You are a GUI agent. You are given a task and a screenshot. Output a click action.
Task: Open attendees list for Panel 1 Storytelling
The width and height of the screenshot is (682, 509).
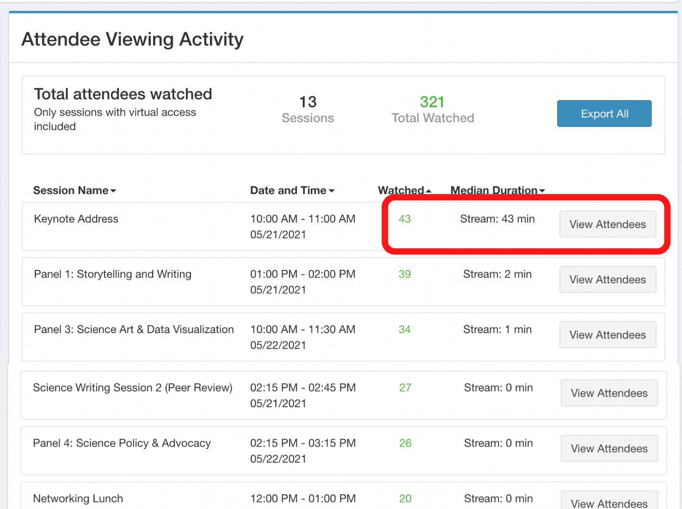pyautogui.click(x=608, y=279)
